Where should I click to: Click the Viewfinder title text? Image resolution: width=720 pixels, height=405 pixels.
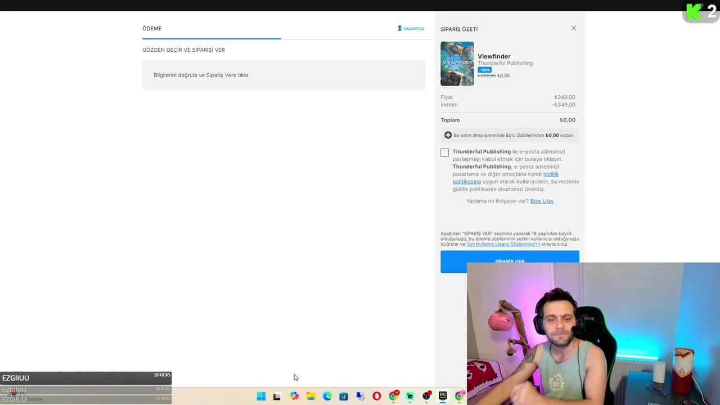(x=494, y=56)
